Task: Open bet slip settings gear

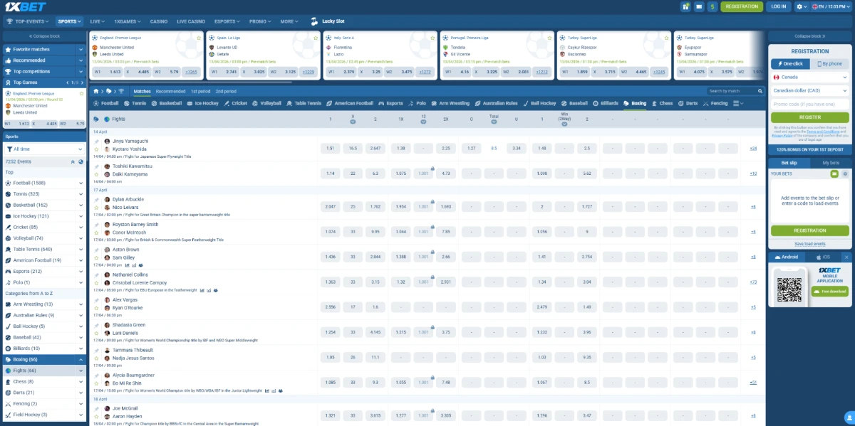Action: click(x=846, y=174)
